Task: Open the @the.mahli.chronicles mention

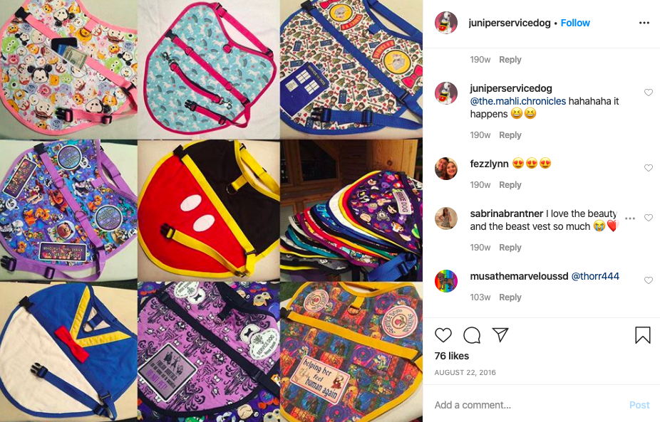Action: [x=517, y=101]
